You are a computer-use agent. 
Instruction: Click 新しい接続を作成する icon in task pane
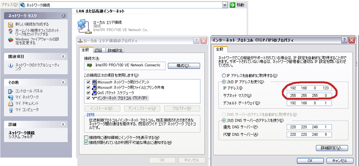[x=11, y=24]
